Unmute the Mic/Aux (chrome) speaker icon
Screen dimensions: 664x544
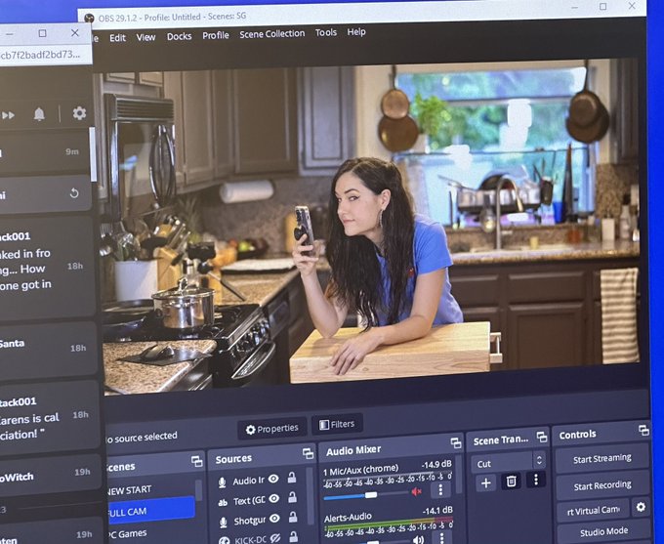[x=416, y=491]
